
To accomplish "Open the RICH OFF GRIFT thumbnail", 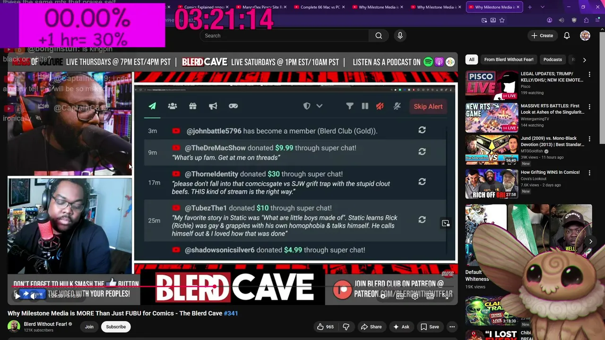I will click(492, 184).
